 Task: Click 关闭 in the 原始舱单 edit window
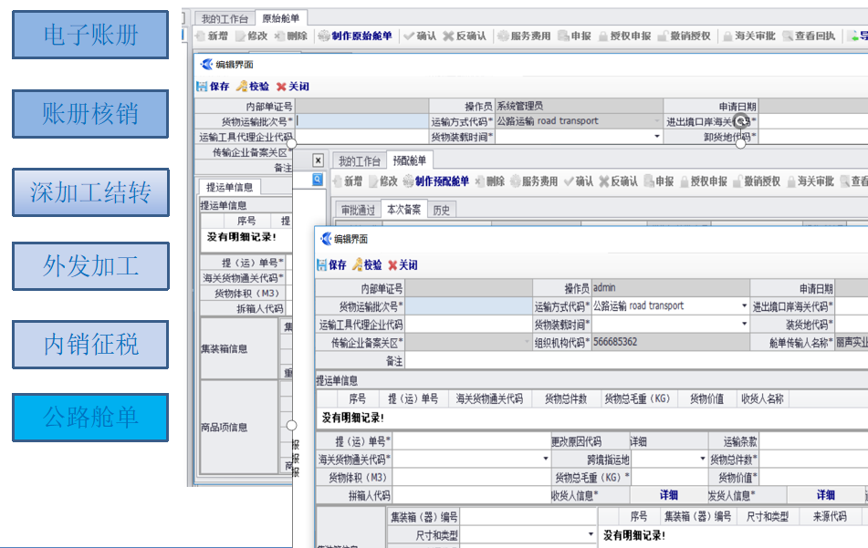[x=293, y=87]
